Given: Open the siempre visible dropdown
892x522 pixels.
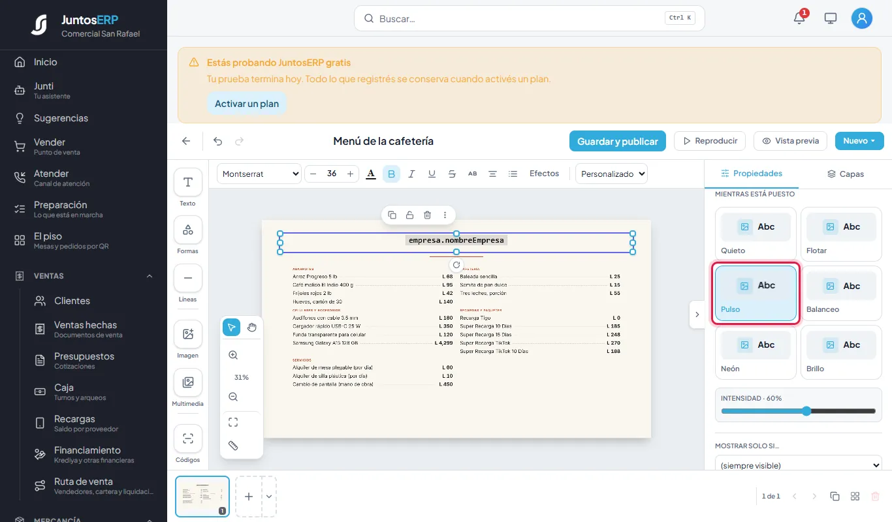Looking at the screenshot, I should pos(799,465).
